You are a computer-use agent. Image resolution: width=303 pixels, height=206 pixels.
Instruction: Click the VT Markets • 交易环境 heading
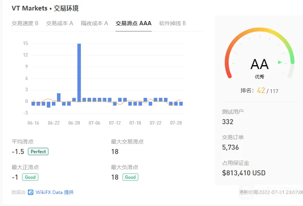click(45, 8)
